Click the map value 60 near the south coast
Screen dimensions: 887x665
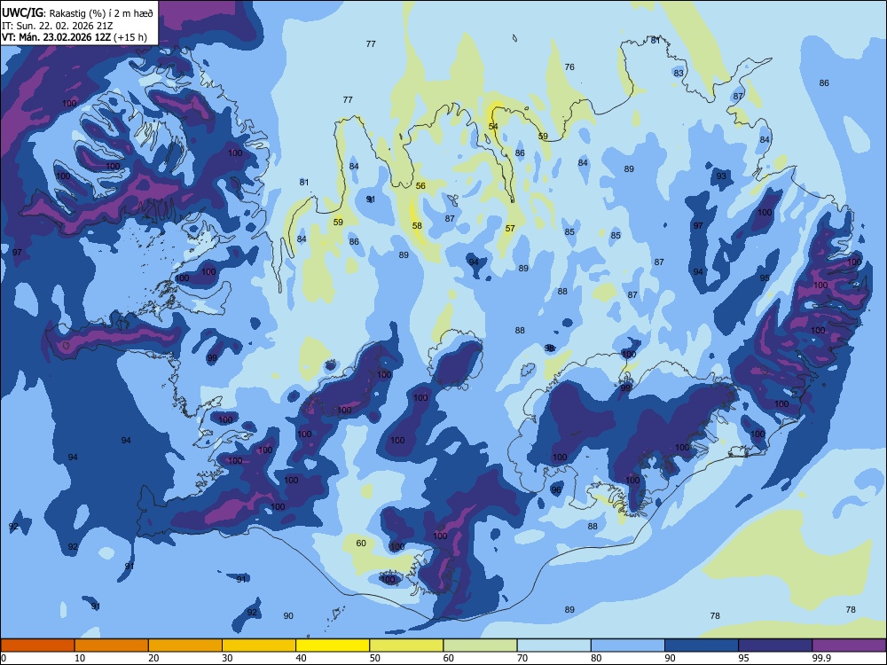[x=361, y=543]
